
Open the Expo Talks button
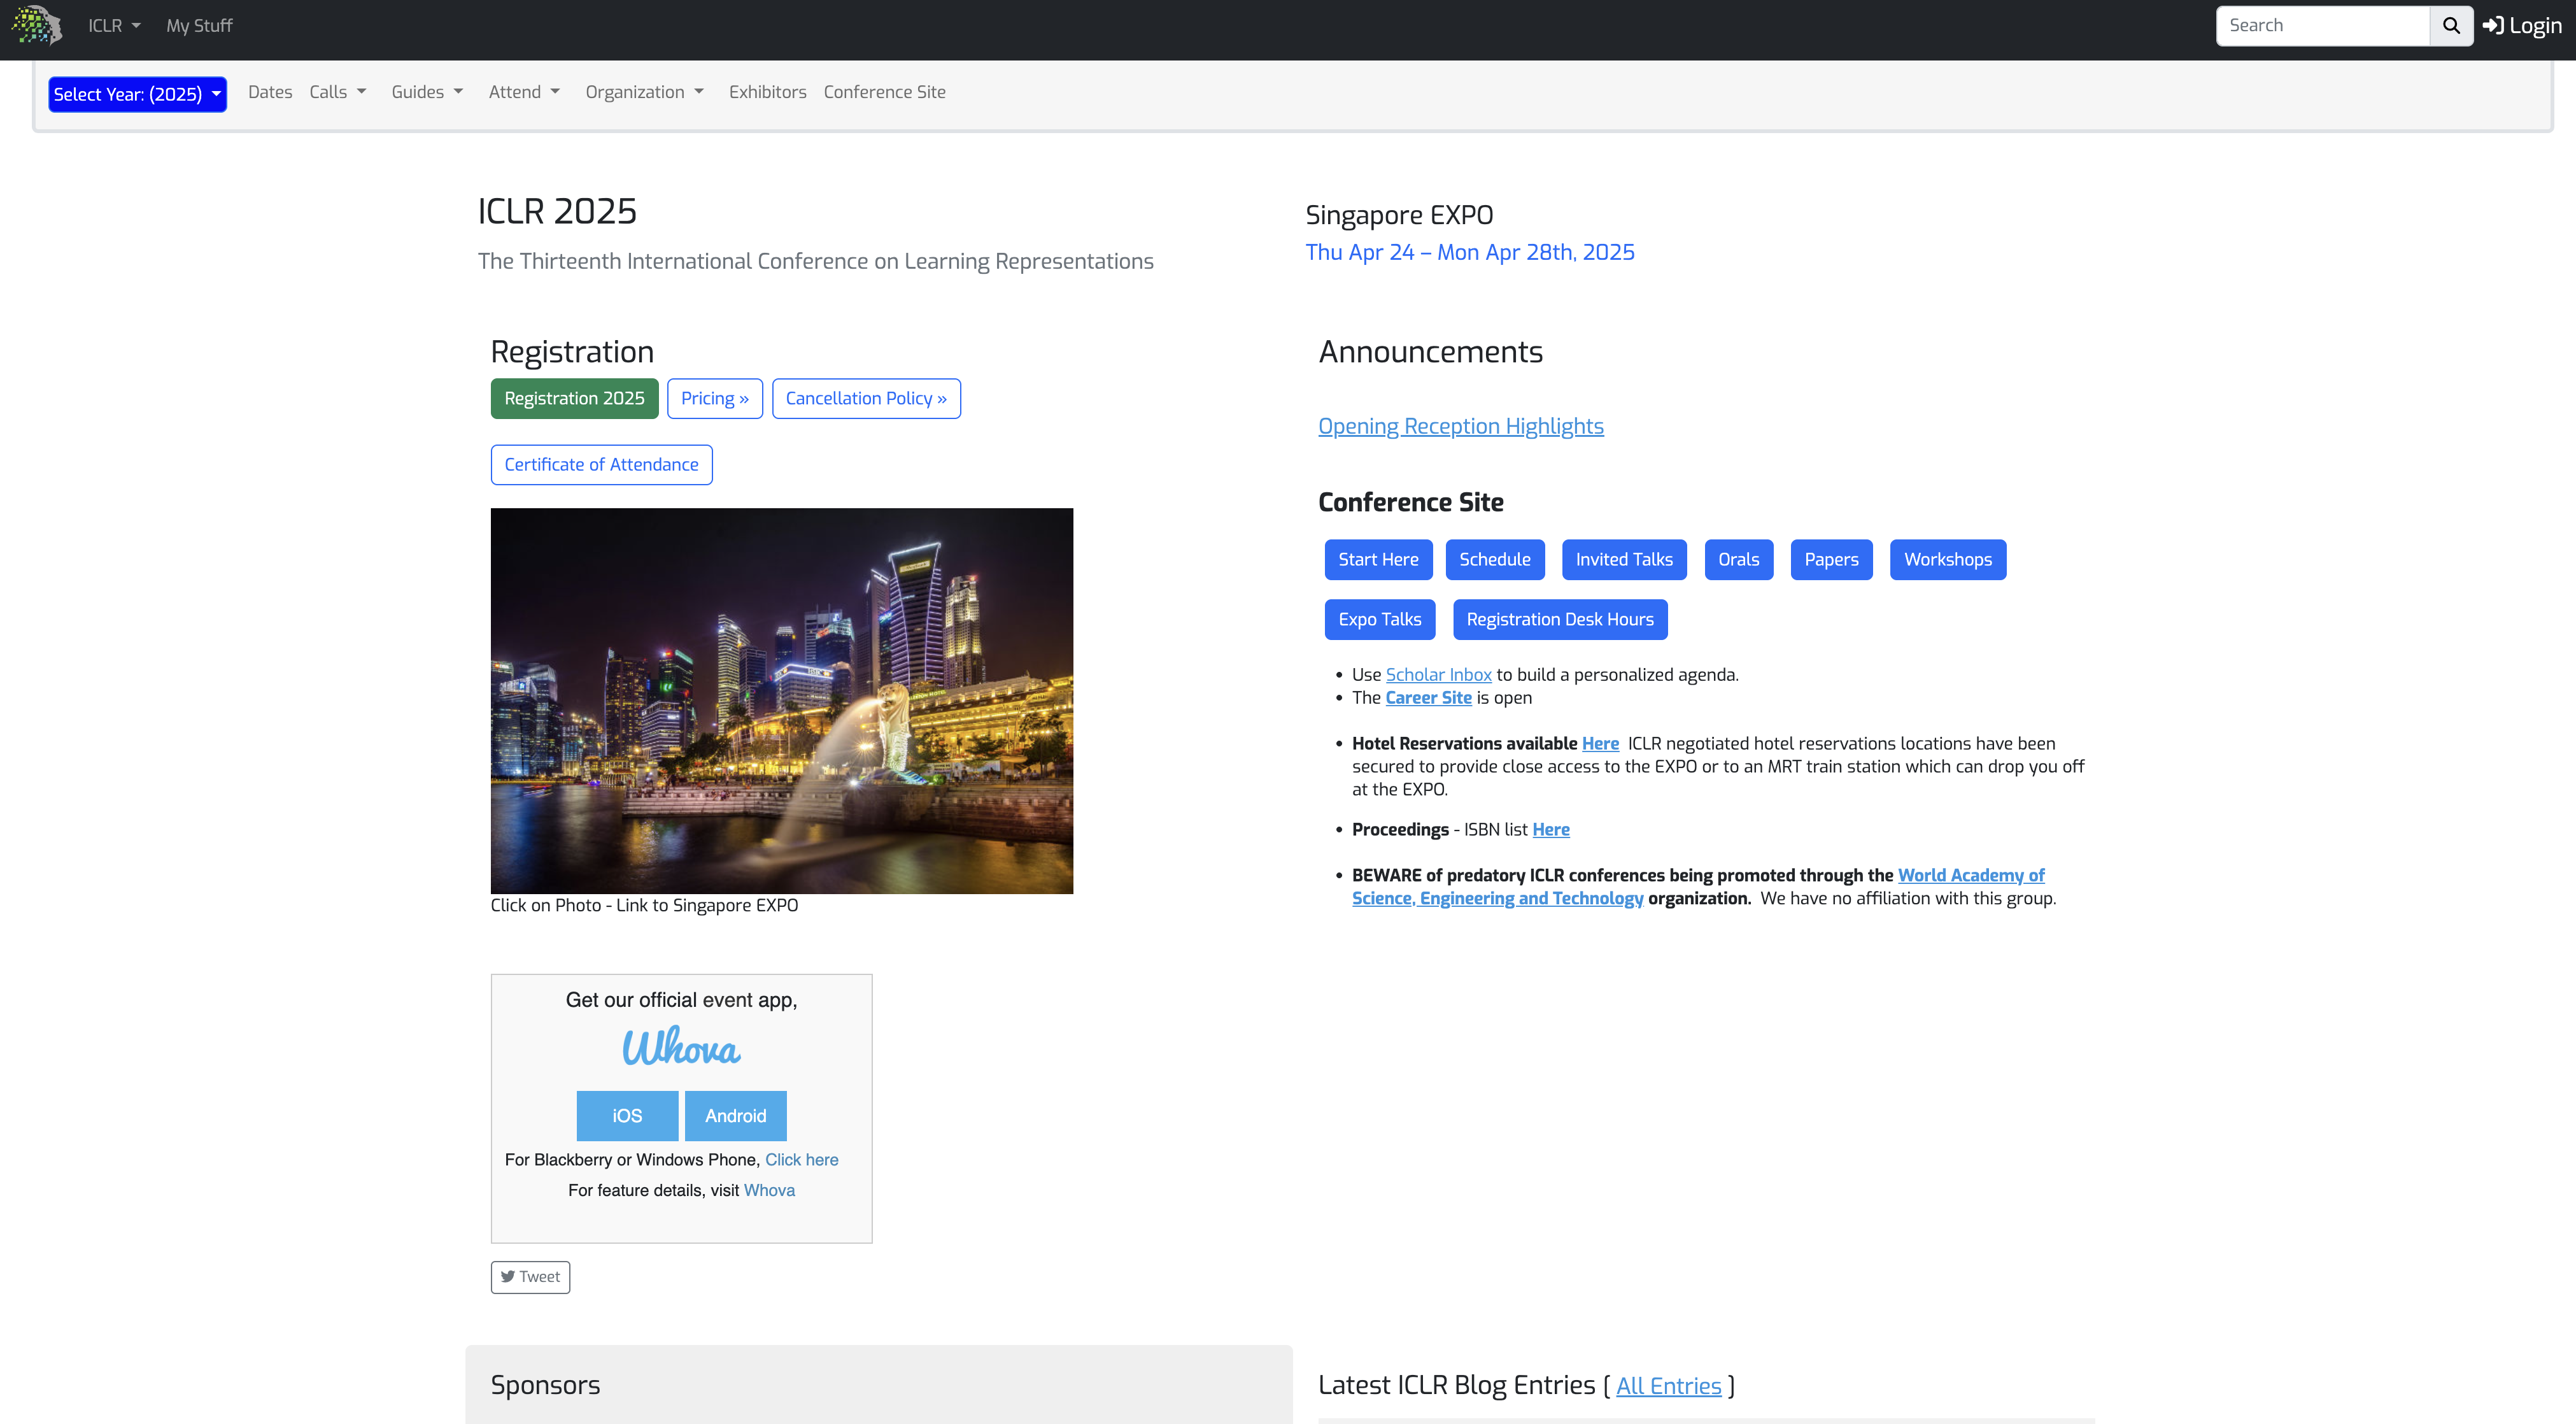pos(1380,619)
